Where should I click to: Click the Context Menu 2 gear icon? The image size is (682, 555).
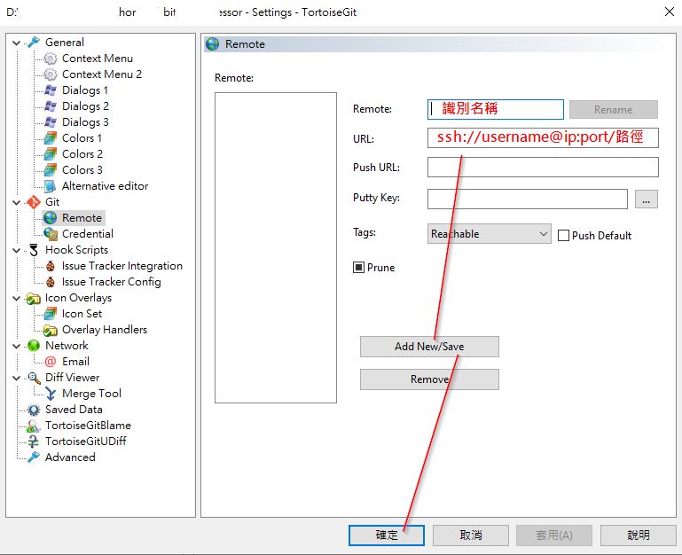coord(51,74)
